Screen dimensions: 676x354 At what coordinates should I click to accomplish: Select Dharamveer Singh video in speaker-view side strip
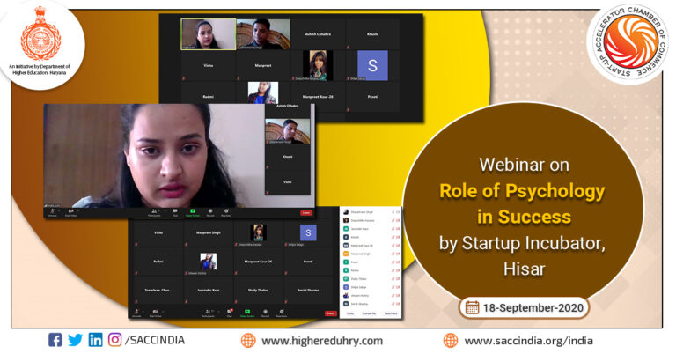[288, 131]
